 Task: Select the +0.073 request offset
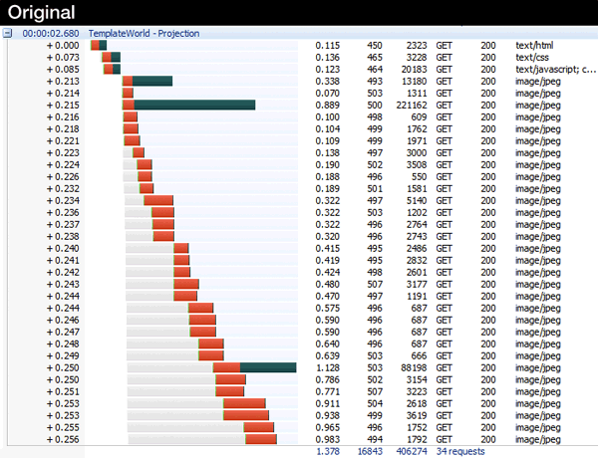63,57
